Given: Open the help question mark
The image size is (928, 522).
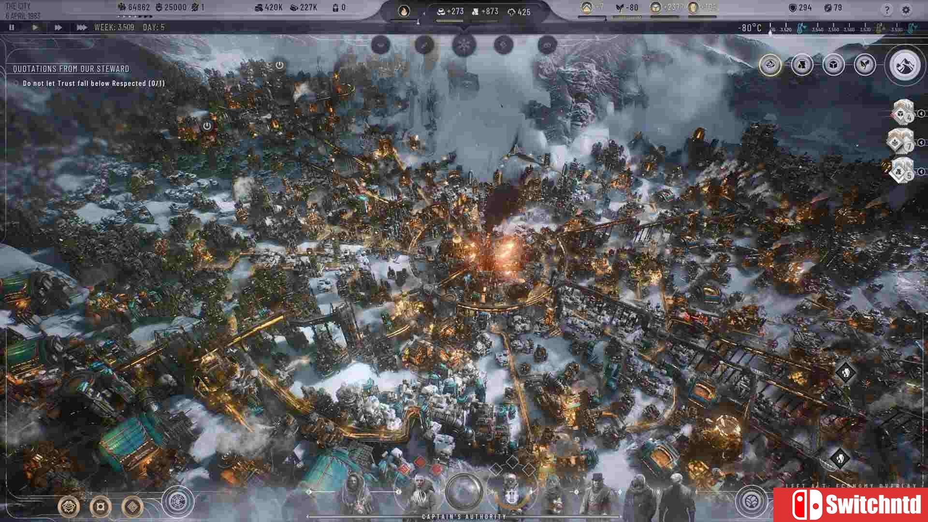Looking at the screenshot, I should tap(886, 10).
